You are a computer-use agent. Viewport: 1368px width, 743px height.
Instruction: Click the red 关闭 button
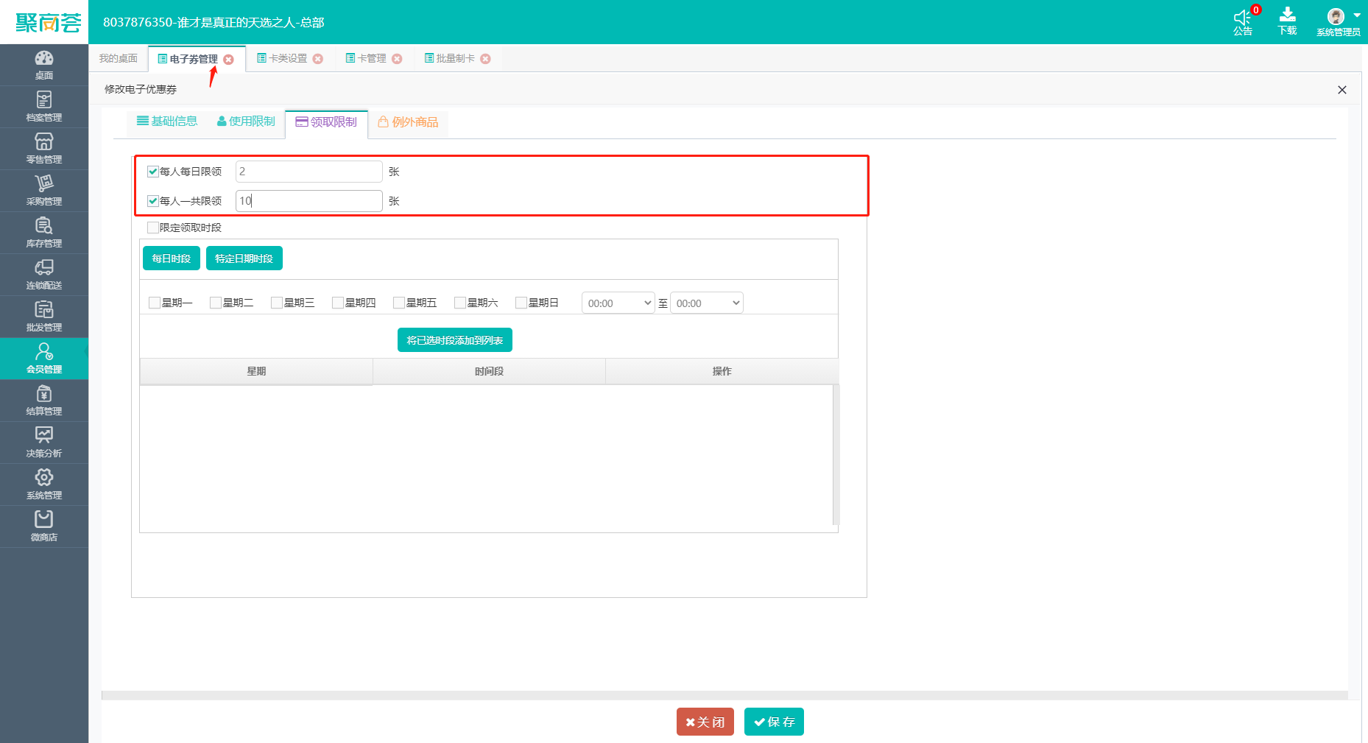[705, 722]
